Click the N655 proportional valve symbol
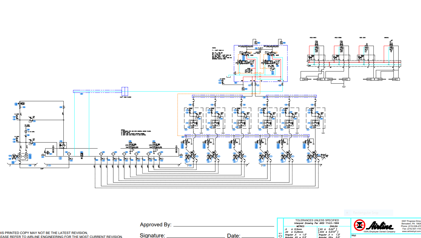 point(271,53)
